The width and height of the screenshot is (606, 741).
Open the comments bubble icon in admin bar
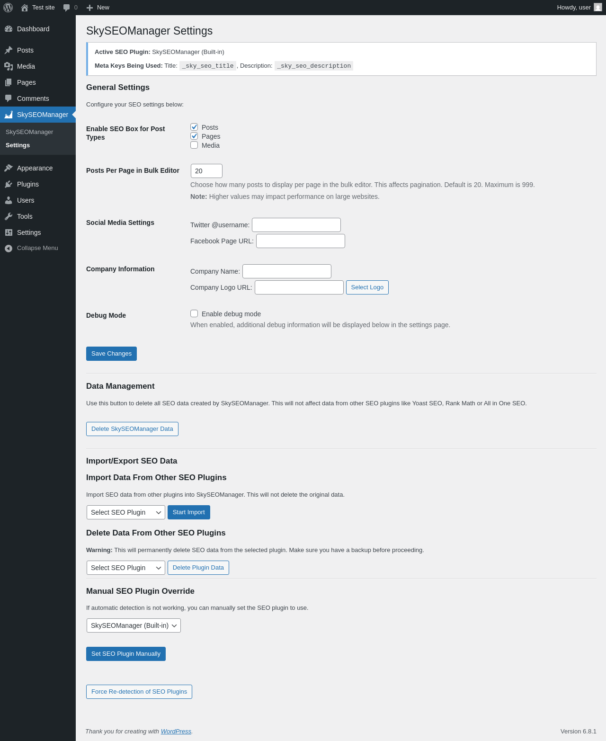(67, 8)
